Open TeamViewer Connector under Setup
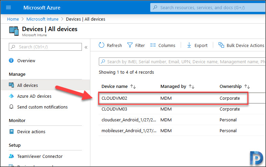Viewport: 266px width, 167px height. pyautogui.click(x=40, y=156)
